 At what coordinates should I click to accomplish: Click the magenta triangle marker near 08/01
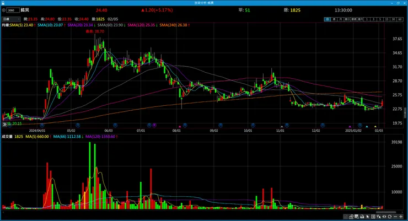pos(180,127)
